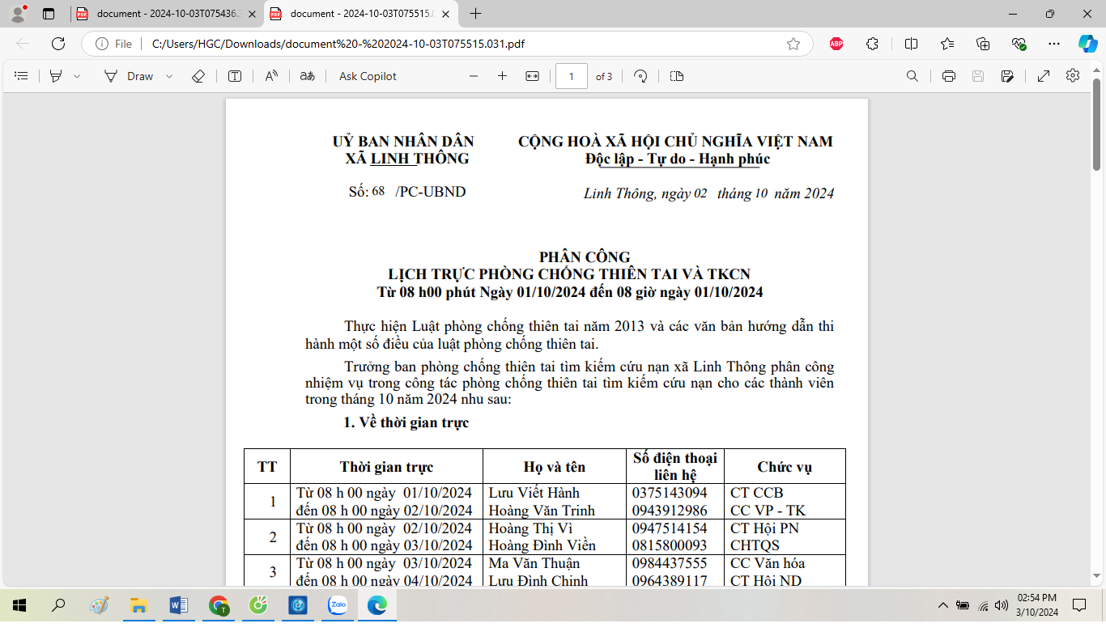
Task: Open the Favorites list
Action: [947, 44]
